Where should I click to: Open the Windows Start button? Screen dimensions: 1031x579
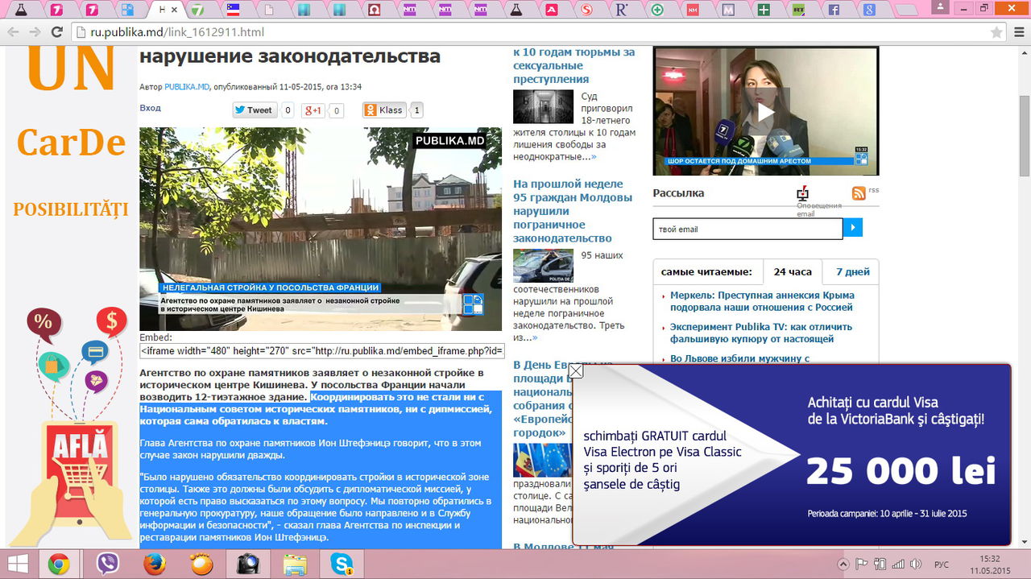[17, 565]
